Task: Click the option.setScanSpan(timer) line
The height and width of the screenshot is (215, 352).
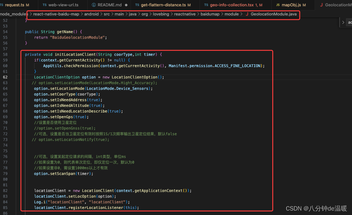Action: [x=64, y=174]
